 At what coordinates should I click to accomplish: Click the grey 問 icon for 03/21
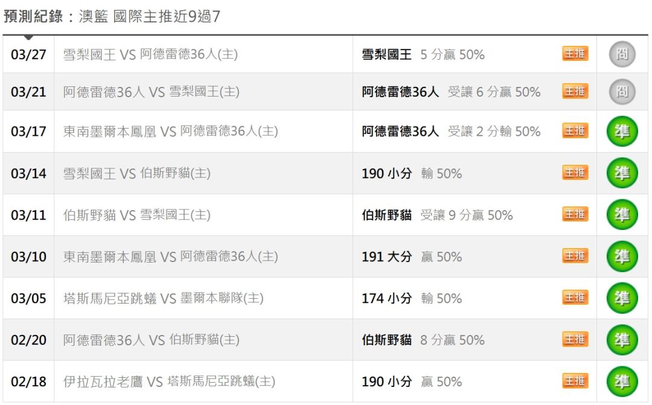tap(622, 92)
